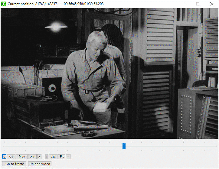Click the video preview frame
The image size is (219, 169).
pyautogui.click(x=109, y=73)
